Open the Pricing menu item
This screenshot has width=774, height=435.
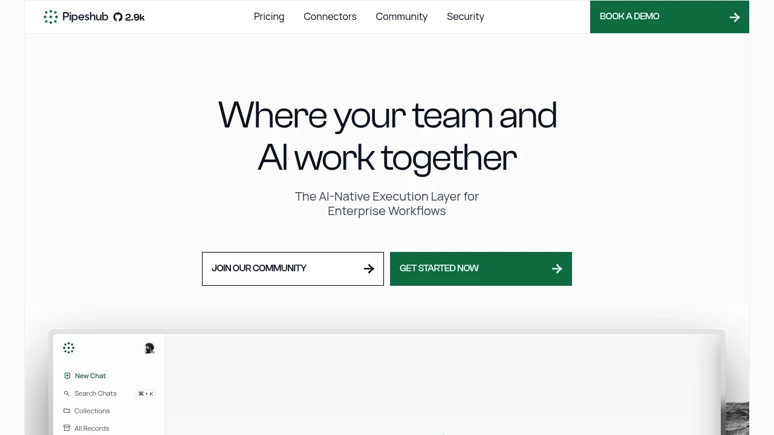tap(269, 17)
